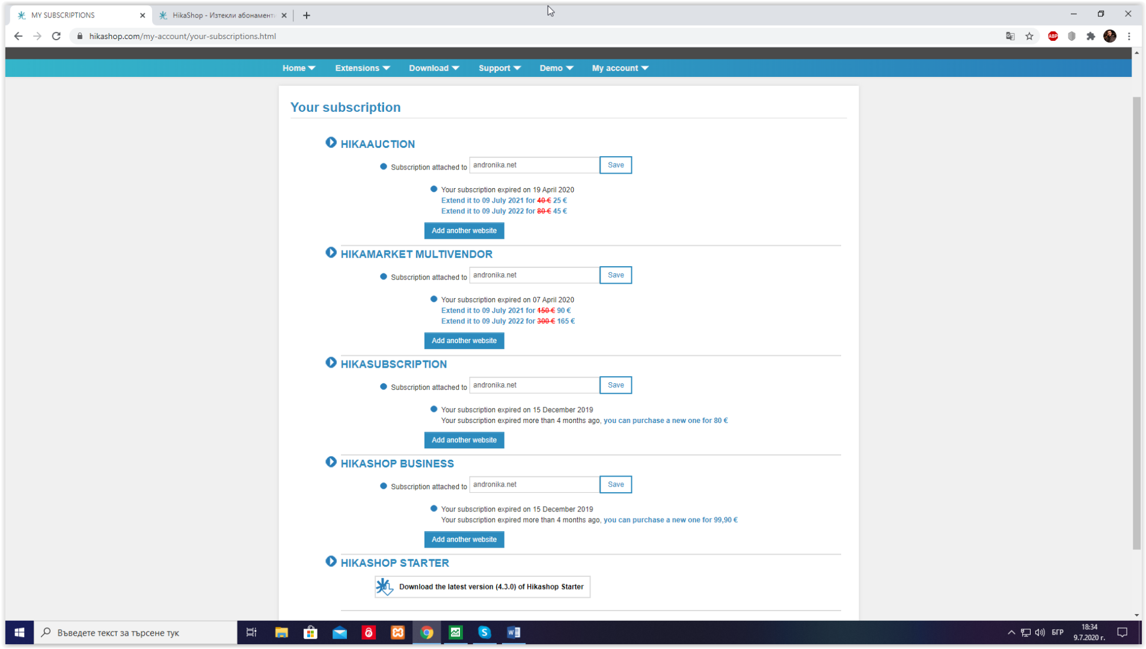Open Windows Start menu
1146x649 pixels.
pos(19,632)
